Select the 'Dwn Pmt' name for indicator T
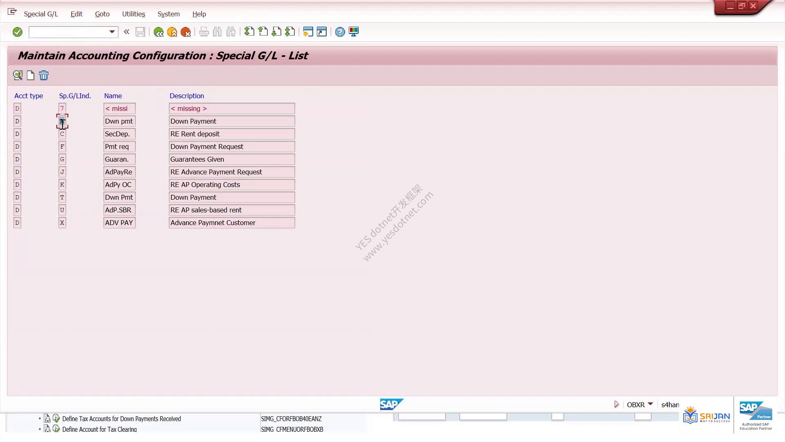This screenshot has height=442, width=785. pos(119,197)
